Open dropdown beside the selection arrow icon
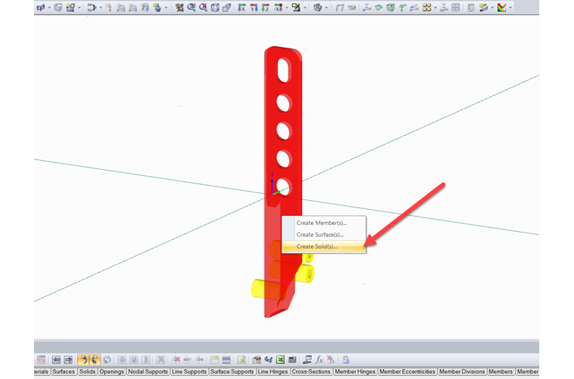574x379 pixels. 305,8
